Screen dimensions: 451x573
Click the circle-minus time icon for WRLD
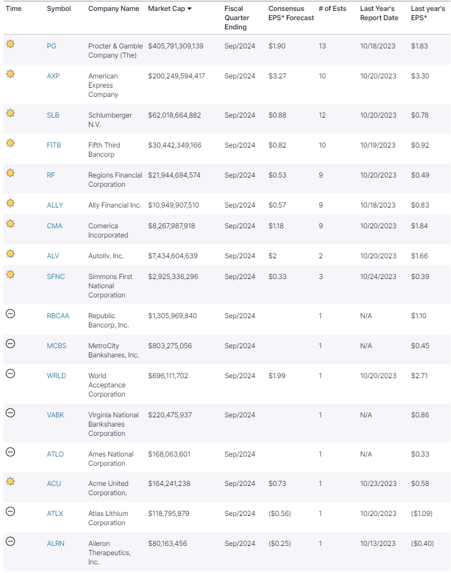click(10, 374)
